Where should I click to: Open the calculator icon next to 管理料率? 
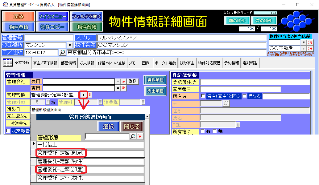click(48, 102)
